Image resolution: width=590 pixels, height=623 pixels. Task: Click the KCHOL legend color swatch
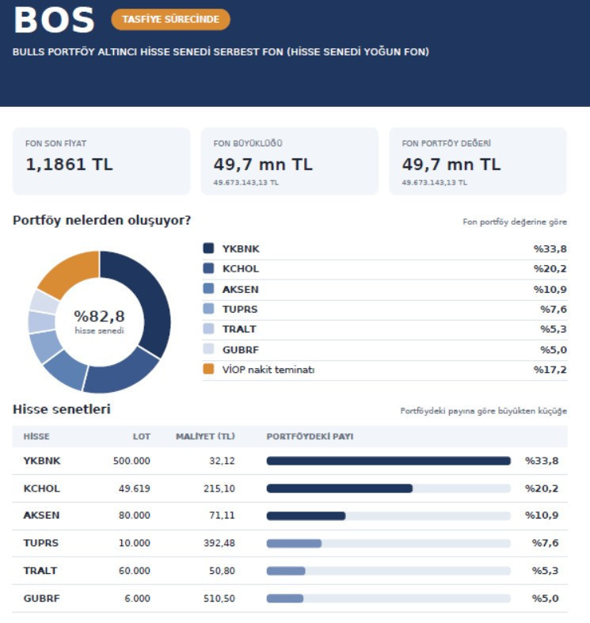tap(208, 268)
